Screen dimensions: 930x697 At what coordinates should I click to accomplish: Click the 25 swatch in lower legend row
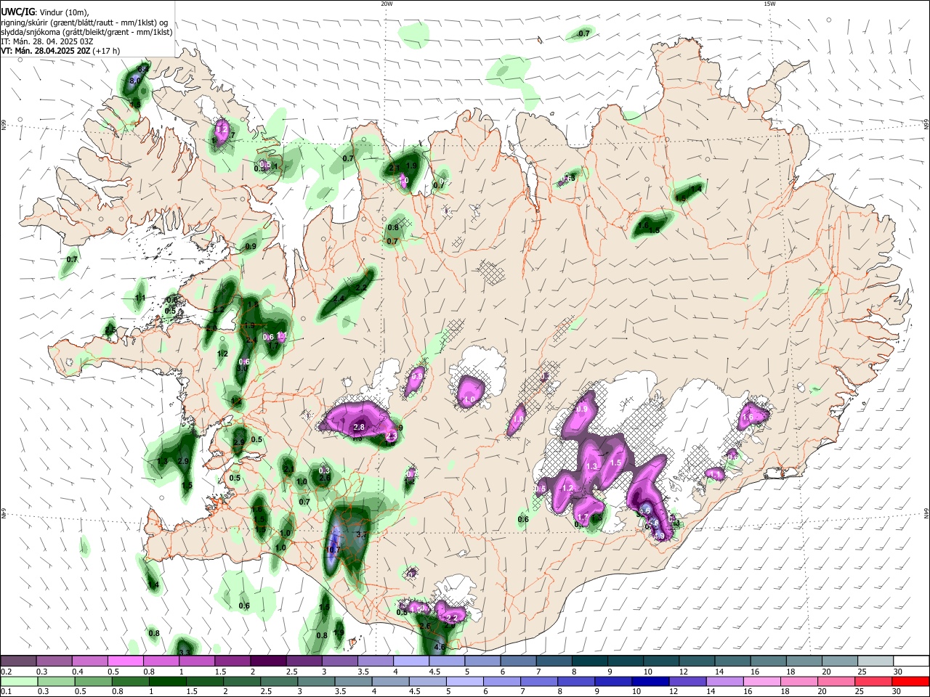(x=873, y=681)
